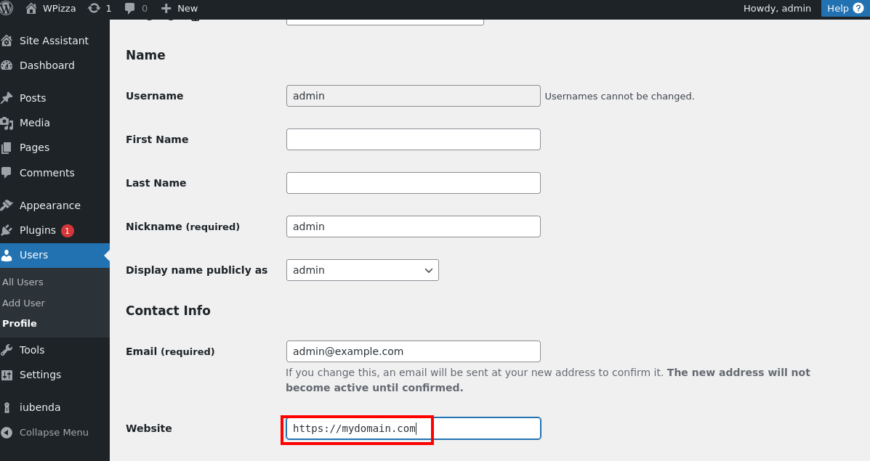Open Display name publicly as dropdown
The image size is (870, 461).
(x=362, y=270)
